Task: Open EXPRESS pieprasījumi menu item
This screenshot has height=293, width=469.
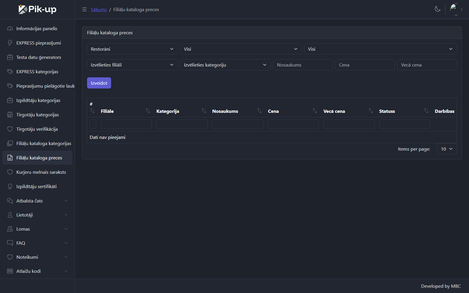Action: click(x=37, y=43)
